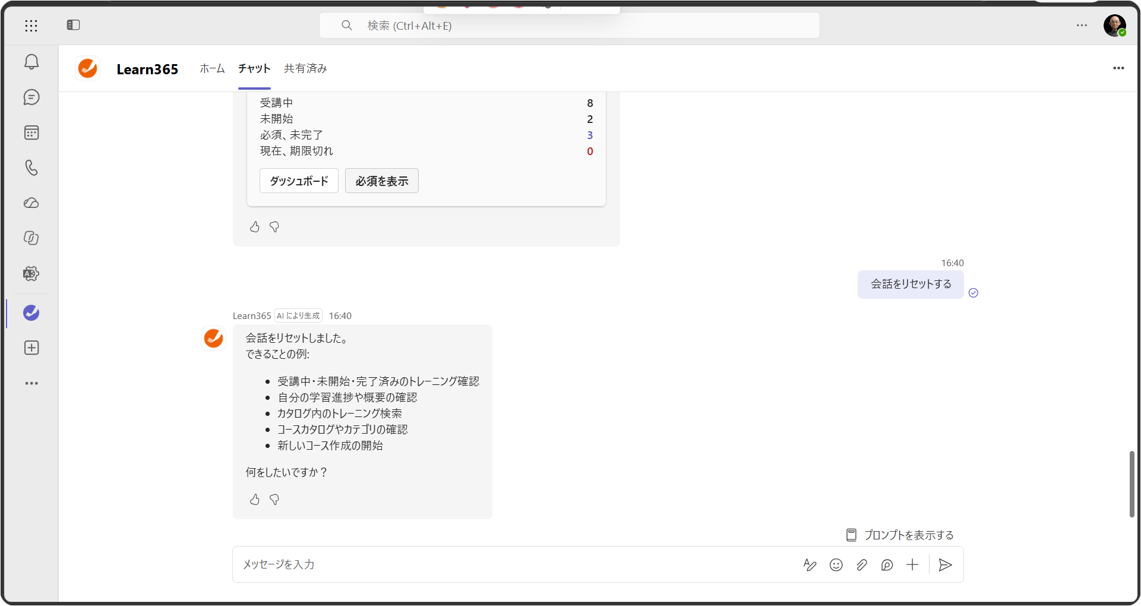
Task: Open the profile avatar menu
Action: 1115,26
